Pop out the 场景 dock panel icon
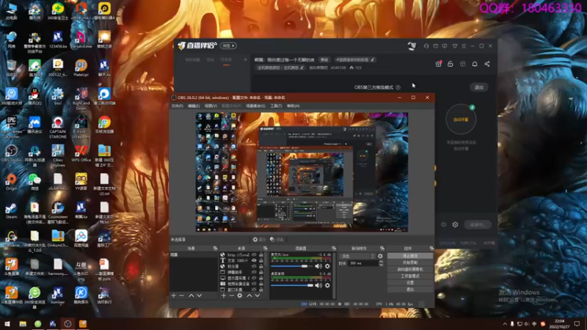Viewport: 587px width, 330px height. point(215,249)
